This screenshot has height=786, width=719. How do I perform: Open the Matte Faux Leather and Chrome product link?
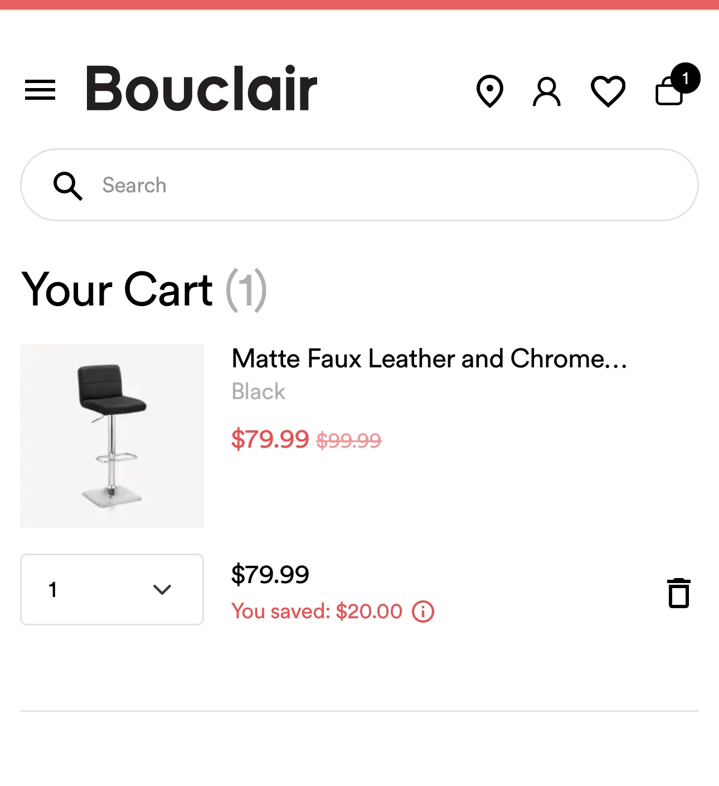click(429, 358)
